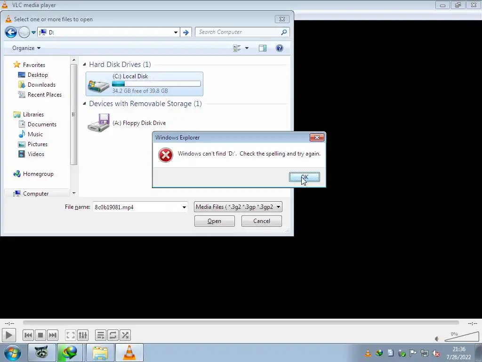Screen dimensions: 482x362
Task: Click the elapsed time label in VLC
Action: 9,323
